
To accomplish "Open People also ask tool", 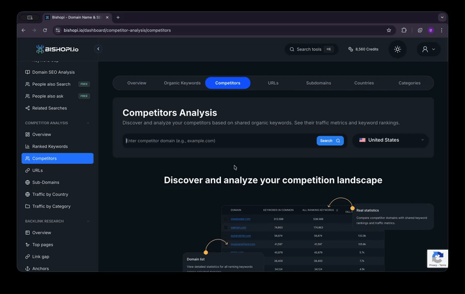I will tap(48, 96).
